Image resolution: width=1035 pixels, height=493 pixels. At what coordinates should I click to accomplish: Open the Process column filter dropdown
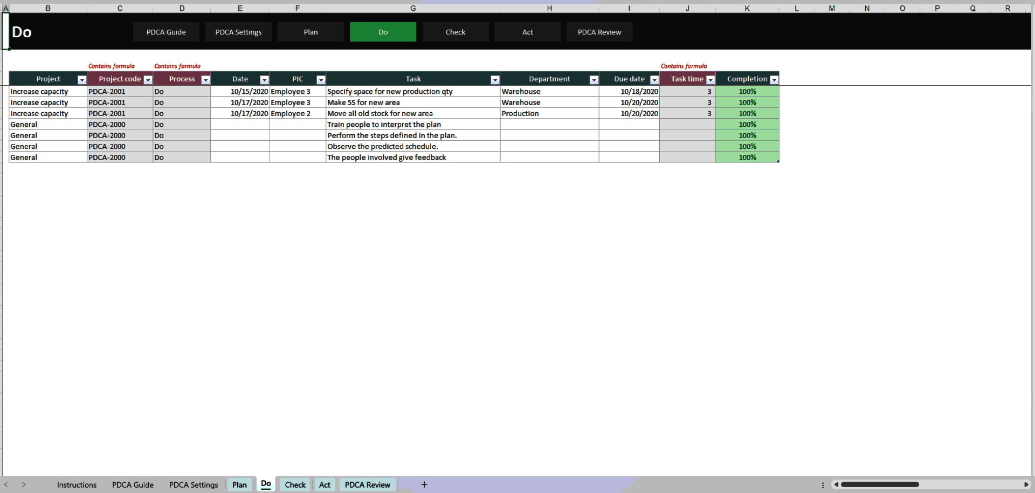(205, 79)
